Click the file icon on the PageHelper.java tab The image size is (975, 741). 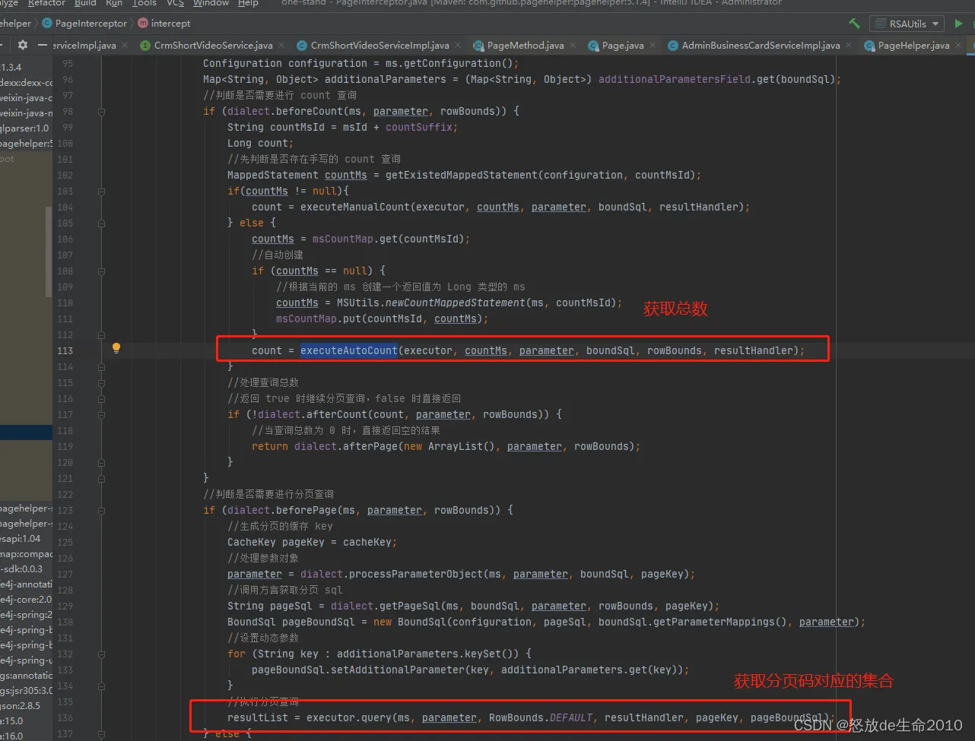[869, 46]
